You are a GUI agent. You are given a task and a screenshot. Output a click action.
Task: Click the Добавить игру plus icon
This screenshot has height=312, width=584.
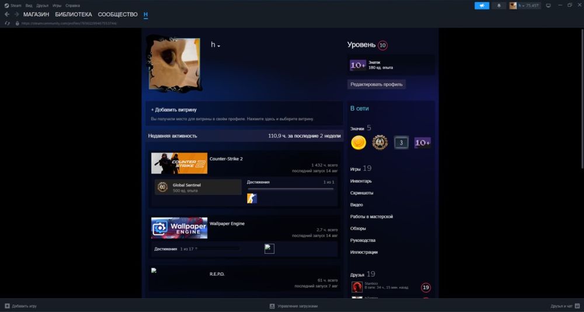(7, 306)
